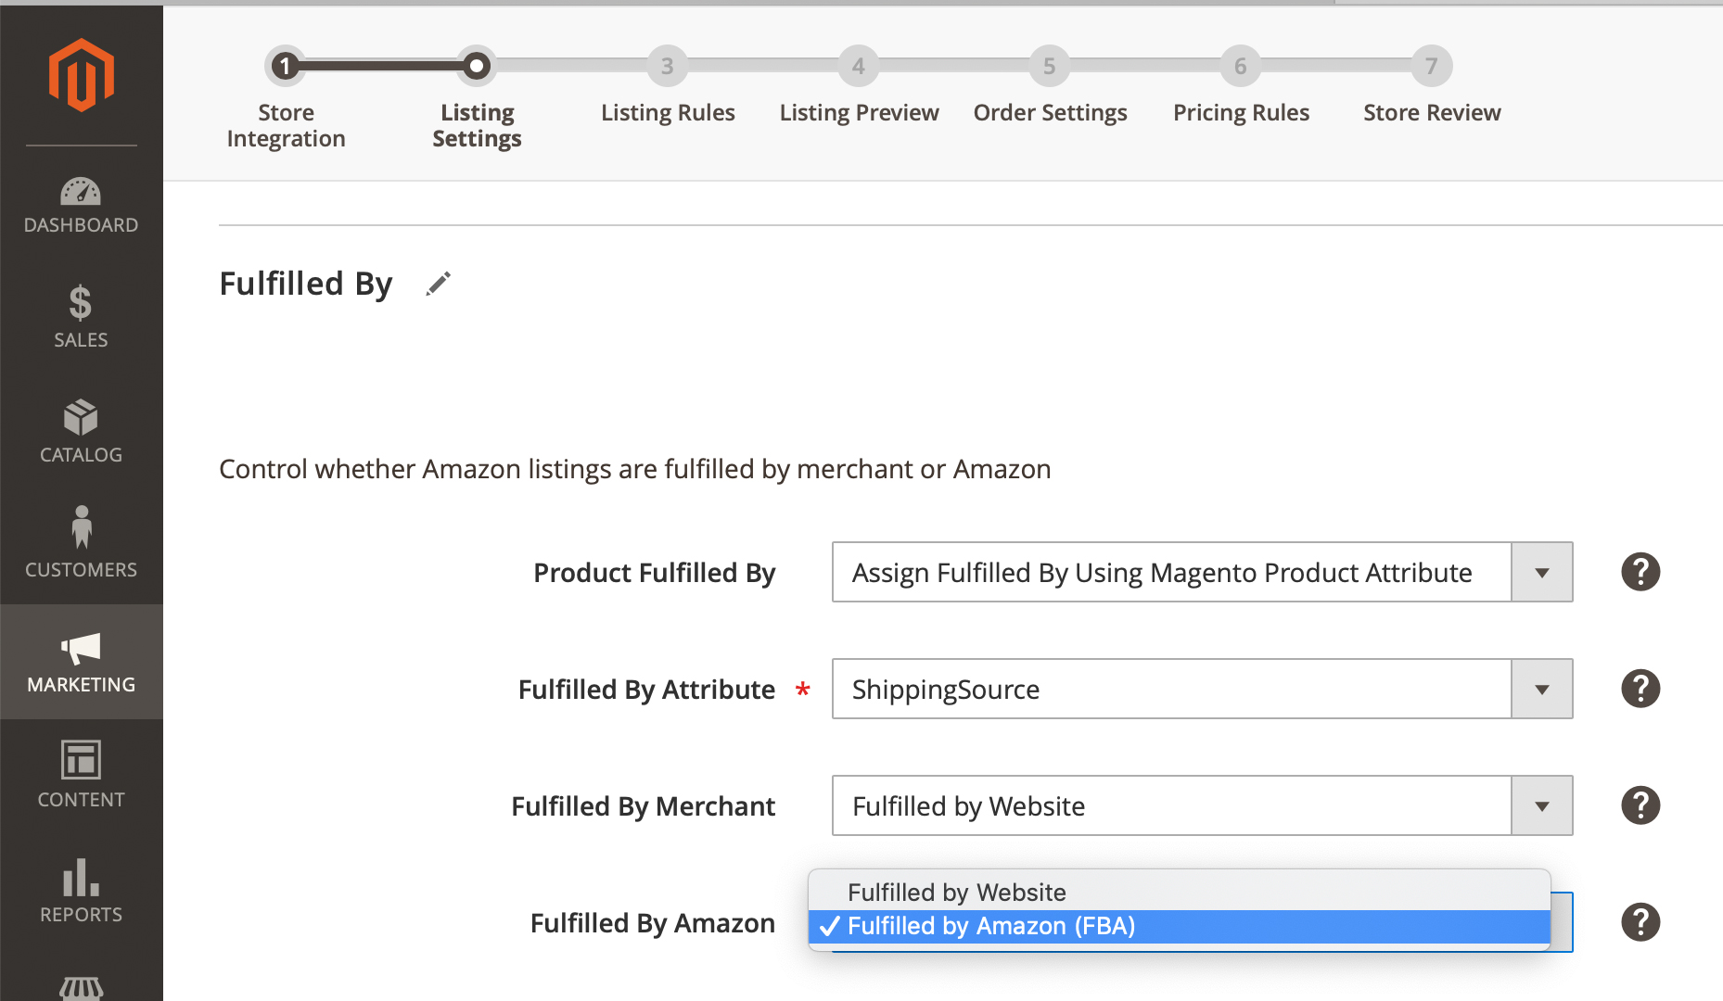This screenshot has height=1001, width=1723.
Task: Show help for Fulfilled By Merchant
Action: coord(1640,805)
